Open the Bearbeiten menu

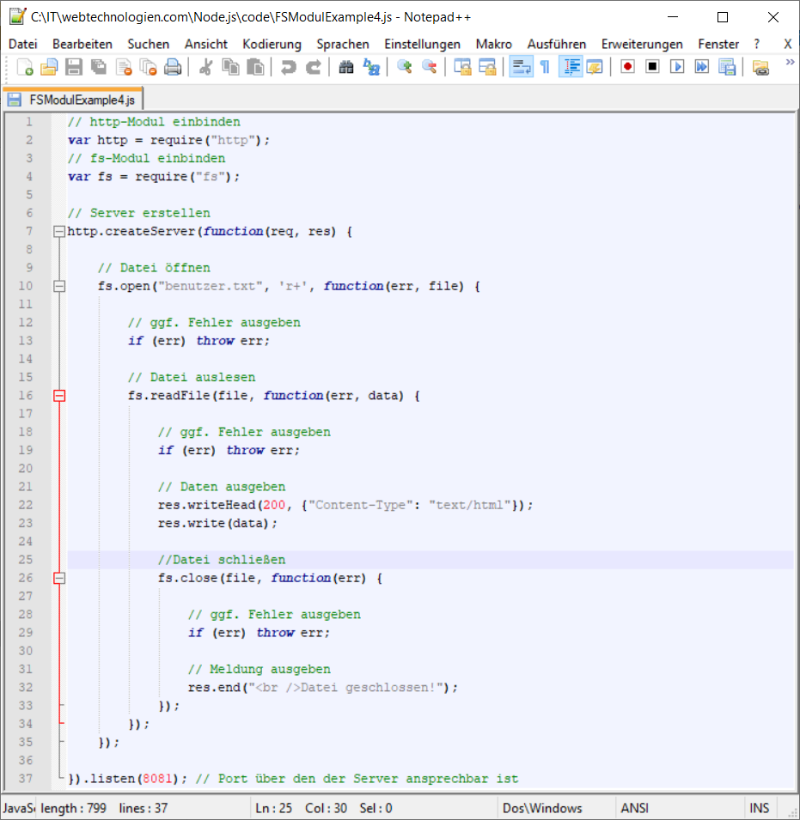tap(82, 44)
